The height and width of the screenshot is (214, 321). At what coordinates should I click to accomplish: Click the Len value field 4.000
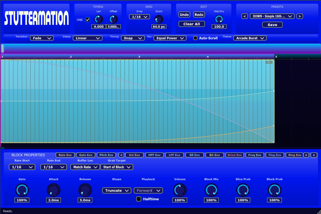tap(99, 27)
